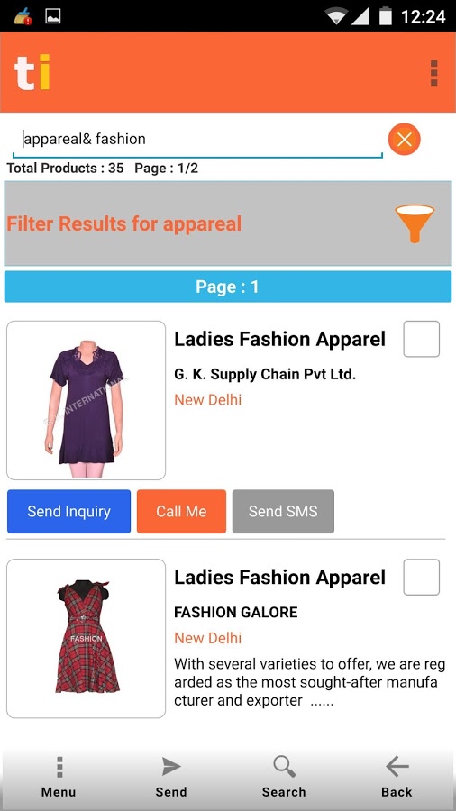Screen dimensions: 456x811
Task: Open filters with the orange funnel icon
Action: [415, 223]
